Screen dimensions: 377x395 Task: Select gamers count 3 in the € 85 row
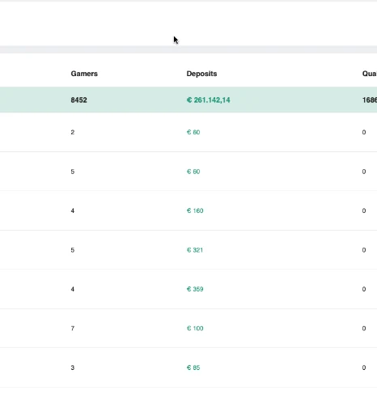[73, 367]
